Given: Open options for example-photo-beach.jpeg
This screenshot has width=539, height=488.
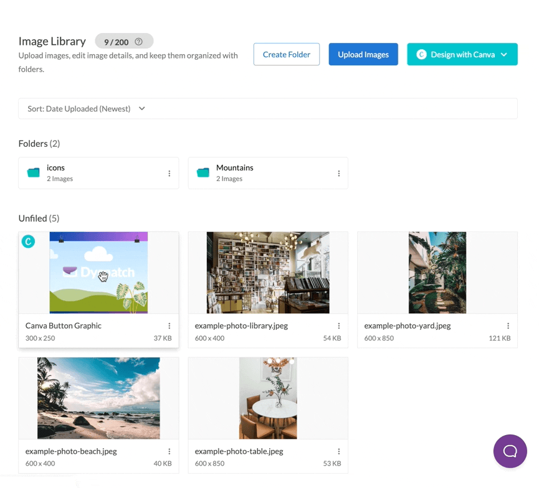Looking at the screenshot, I should point(169,451).
